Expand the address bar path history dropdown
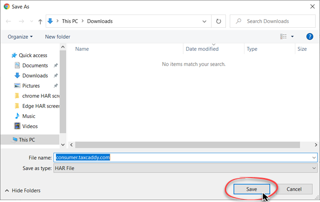The width and height of the screenshot is (320, 202). click(x=205, y=21)
